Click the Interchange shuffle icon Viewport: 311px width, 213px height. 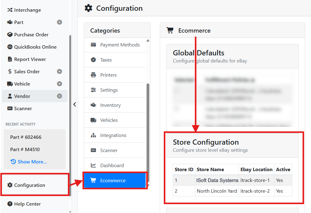coord(10,10)
